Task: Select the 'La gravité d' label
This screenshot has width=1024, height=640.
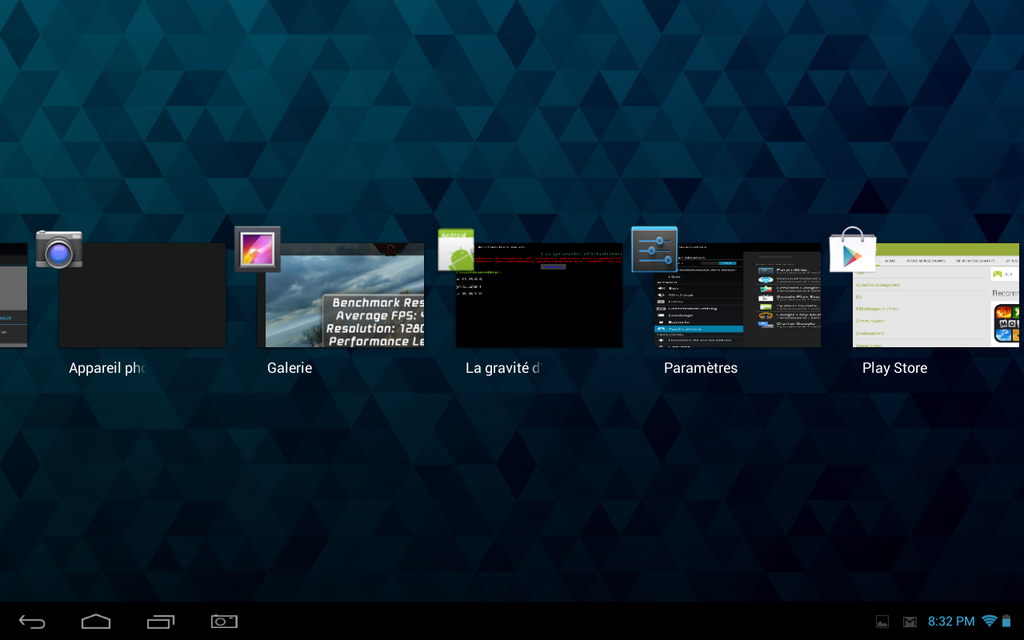Action: (503, 369)
